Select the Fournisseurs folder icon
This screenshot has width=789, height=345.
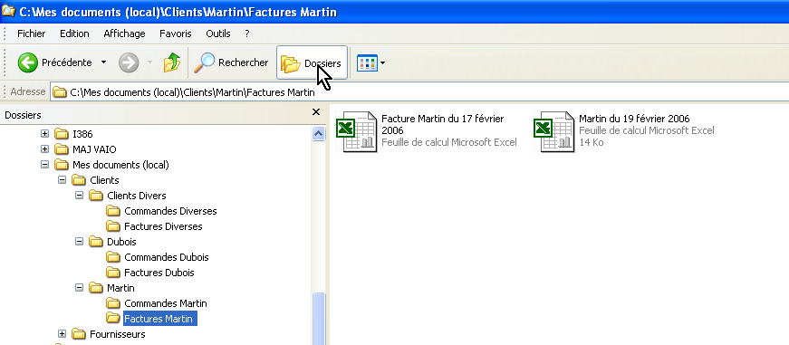tap(79, 334)
